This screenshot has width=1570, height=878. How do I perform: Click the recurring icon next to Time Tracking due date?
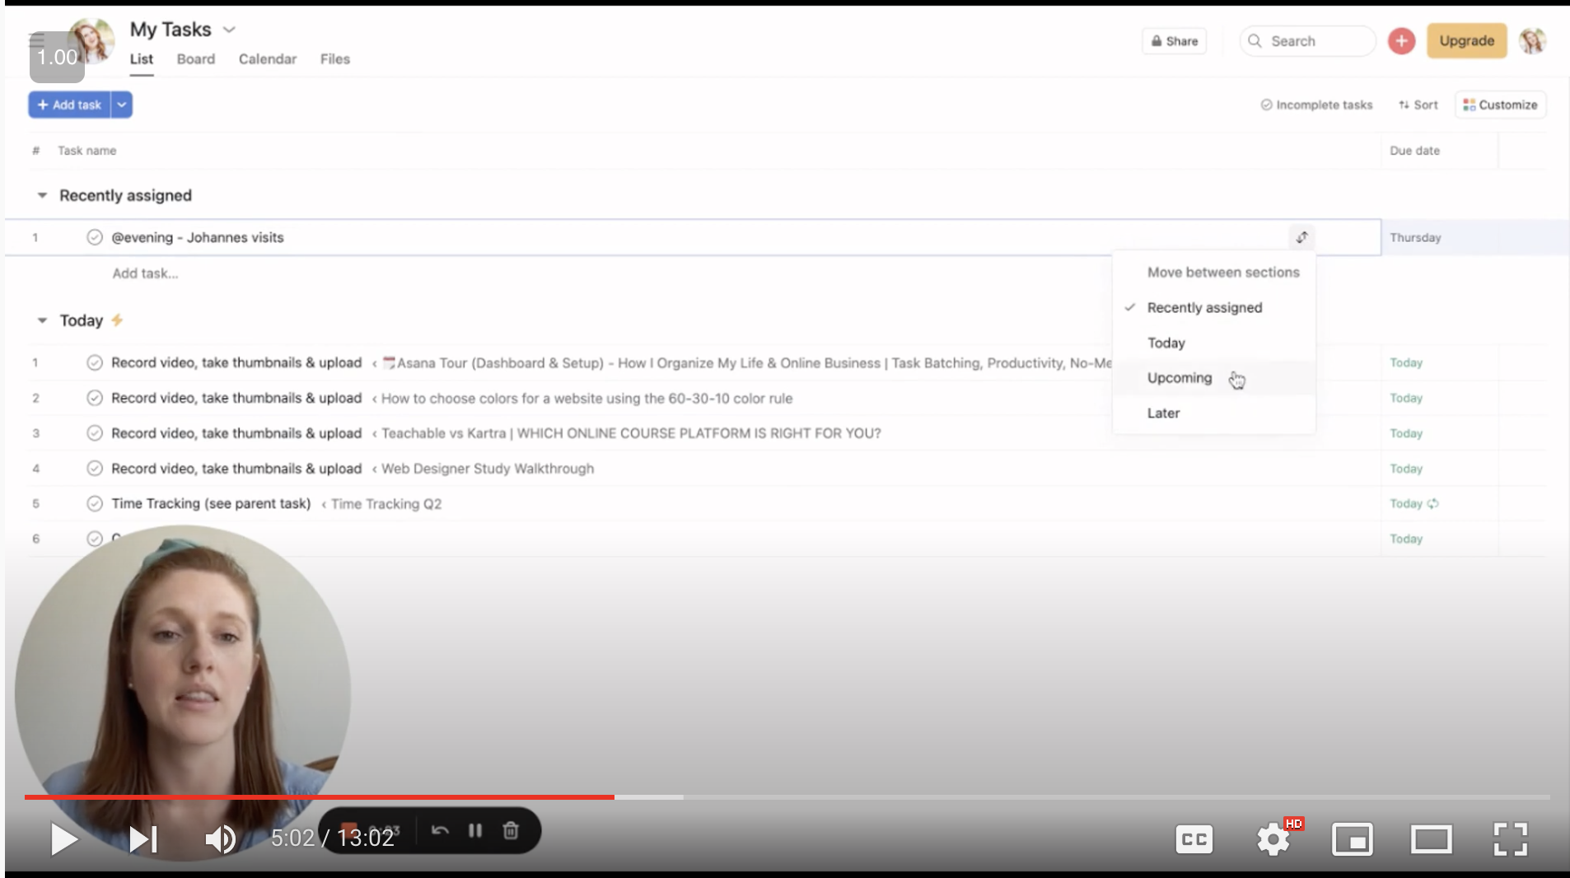(x=1433, y=503)
